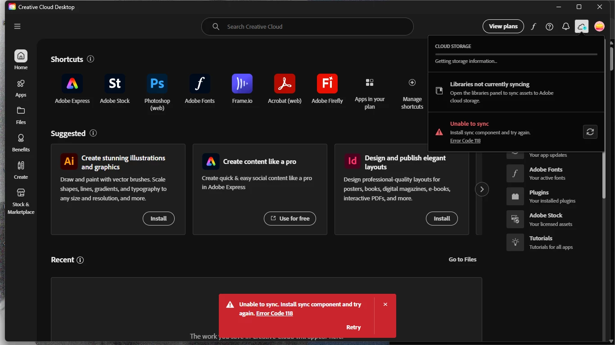This screenshot has height=345, width=615.
Task: Dismiss the red sync error toast
Action: (385, 304)
